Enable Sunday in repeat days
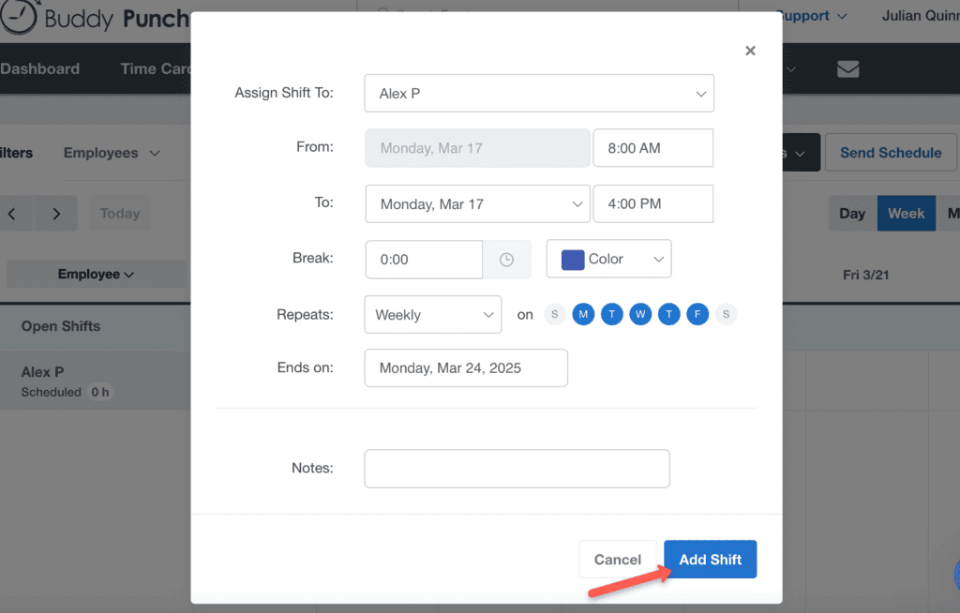The height and width of the screenshot is (613, 960). click(555, 315)
